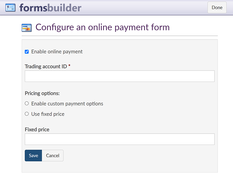Click the Enable custom payment options label text
Image resolution: width=233 pixels, height=185 pixels.
[67, 103]
